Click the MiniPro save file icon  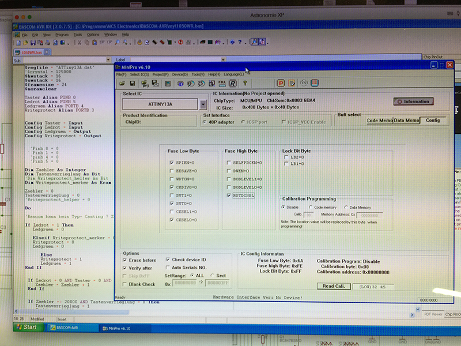(133, 84)
